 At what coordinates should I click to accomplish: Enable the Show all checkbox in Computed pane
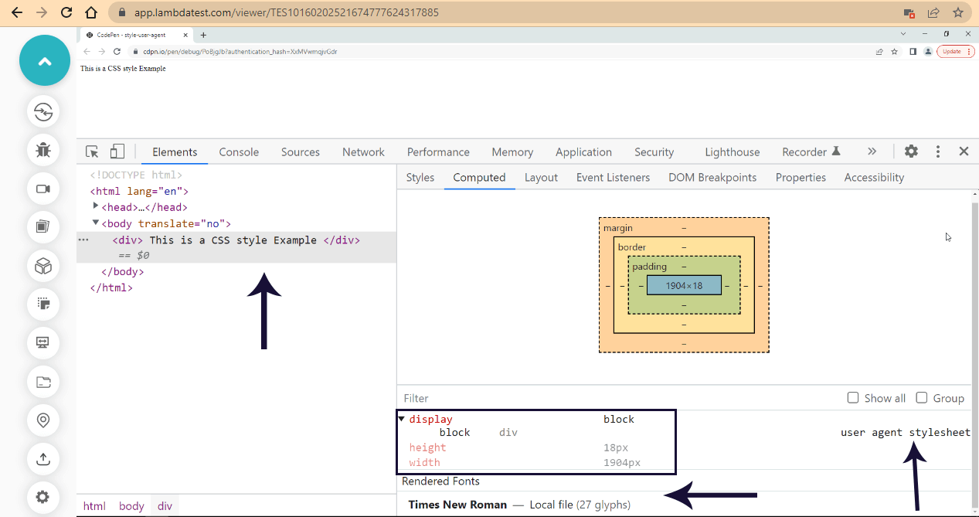pyautogui.click(x=852, y=397)
